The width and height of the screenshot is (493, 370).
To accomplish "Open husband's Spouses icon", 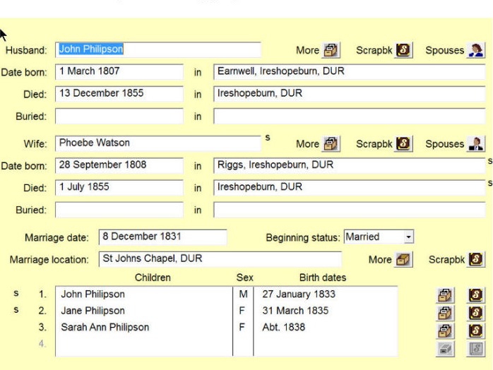I will (476, 50).
